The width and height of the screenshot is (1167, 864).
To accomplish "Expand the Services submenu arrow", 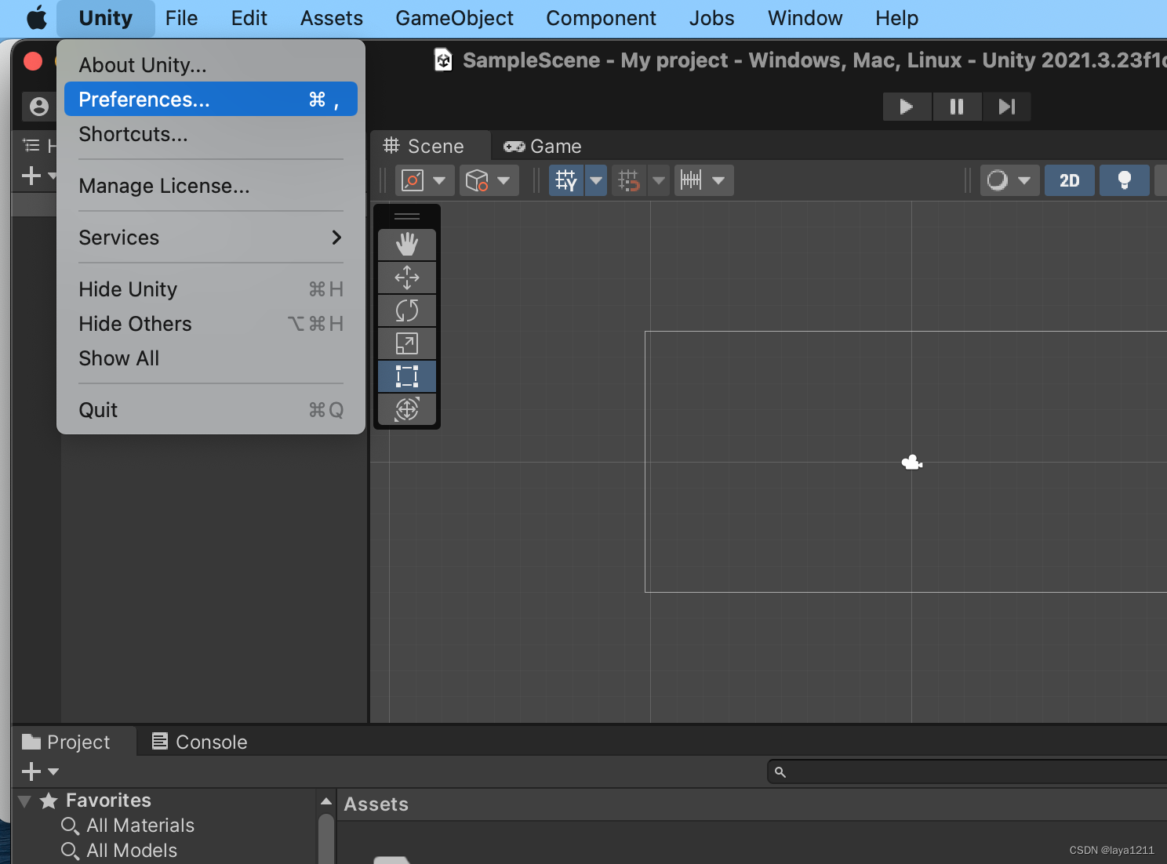I will click(x=336, y=238).
